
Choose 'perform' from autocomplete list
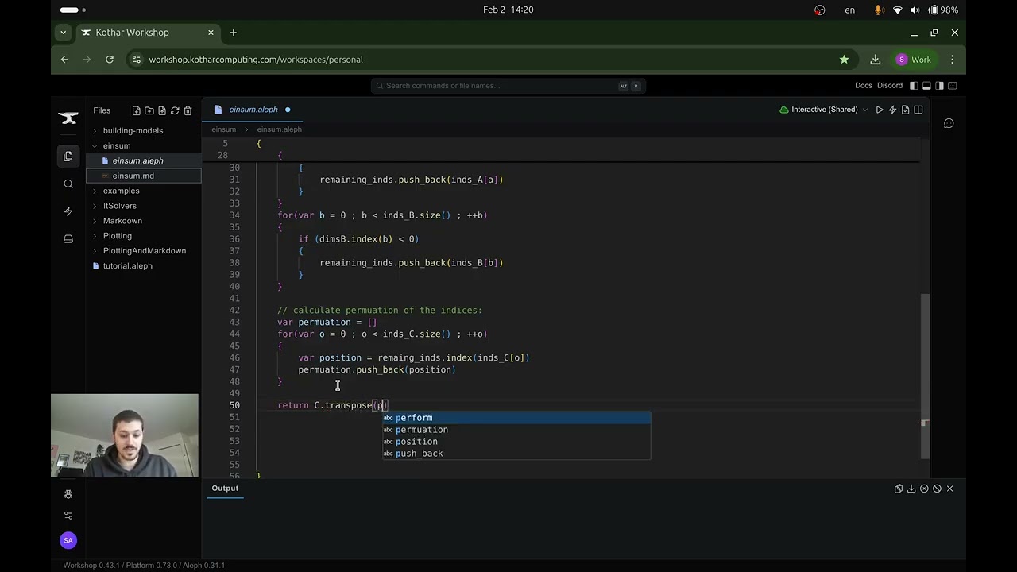pyautogui.click(x=516, y=418)
